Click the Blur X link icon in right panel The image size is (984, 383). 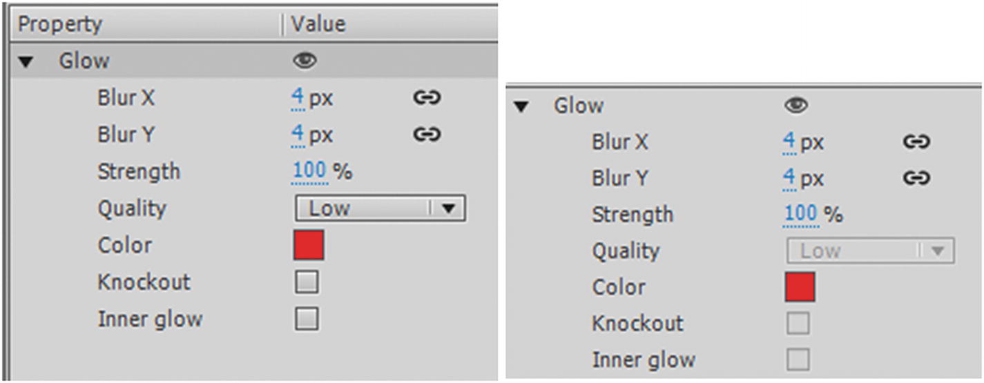point(916,142)
